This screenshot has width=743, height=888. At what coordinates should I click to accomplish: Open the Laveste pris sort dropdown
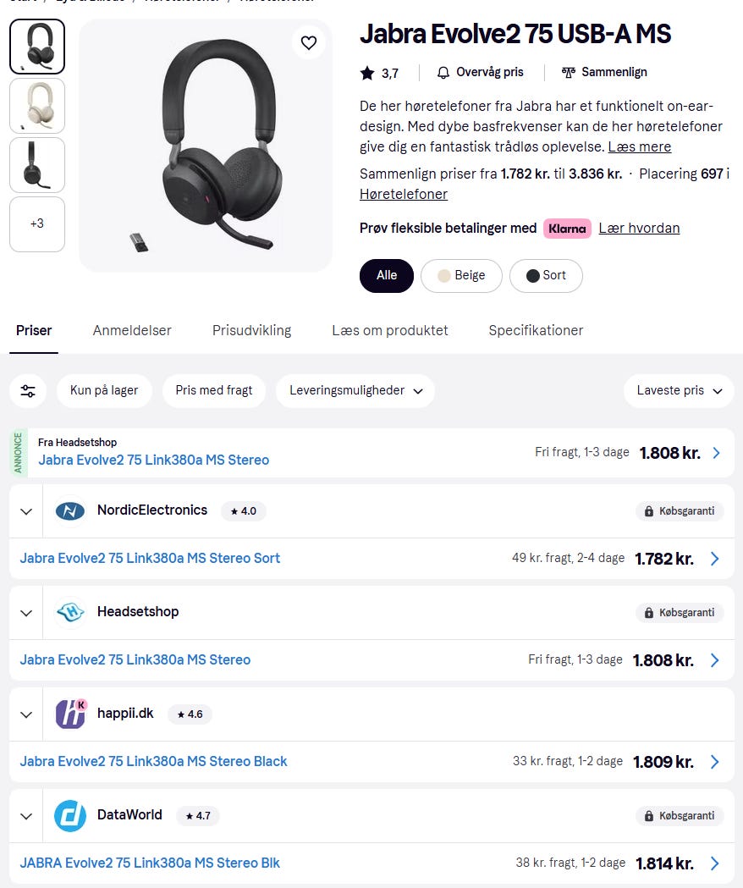(x=680, y=391)
